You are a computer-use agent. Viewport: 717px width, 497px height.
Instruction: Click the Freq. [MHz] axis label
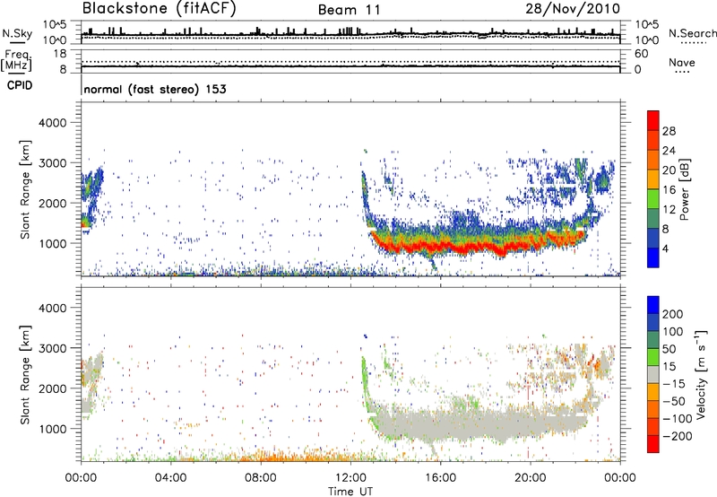pyautogui.click(x=16, y=60)
